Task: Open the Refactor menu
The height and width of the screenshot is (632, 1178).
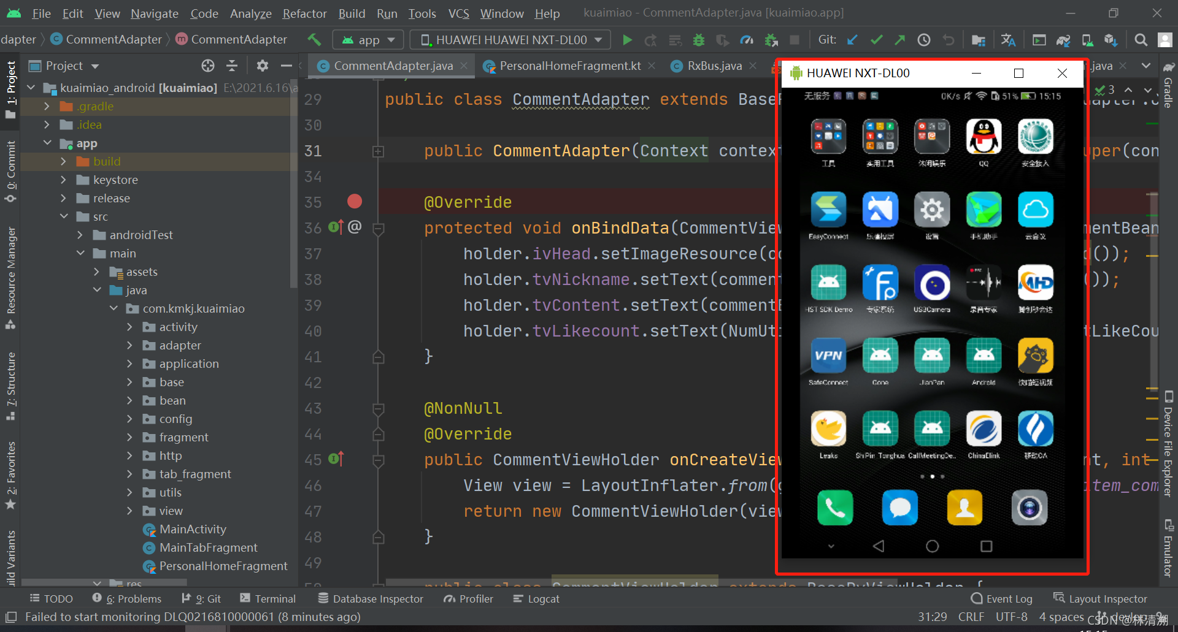Action: coord(304,13)
